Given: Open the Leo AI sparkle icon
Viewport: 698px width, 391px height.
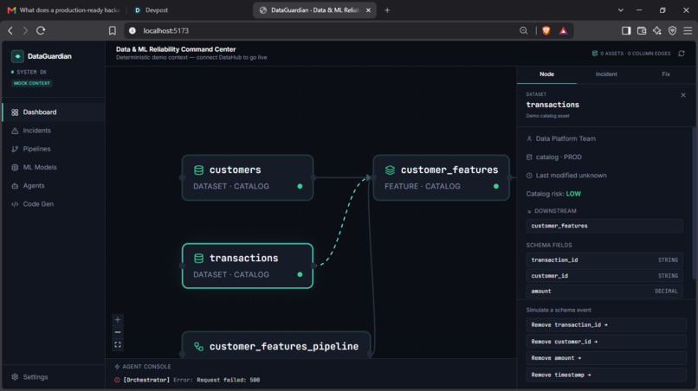Looking at the screenshot, I should [657, 30].
